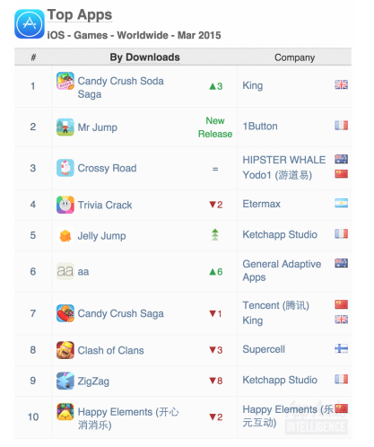Open the General Adaptive Apps link

282,270
